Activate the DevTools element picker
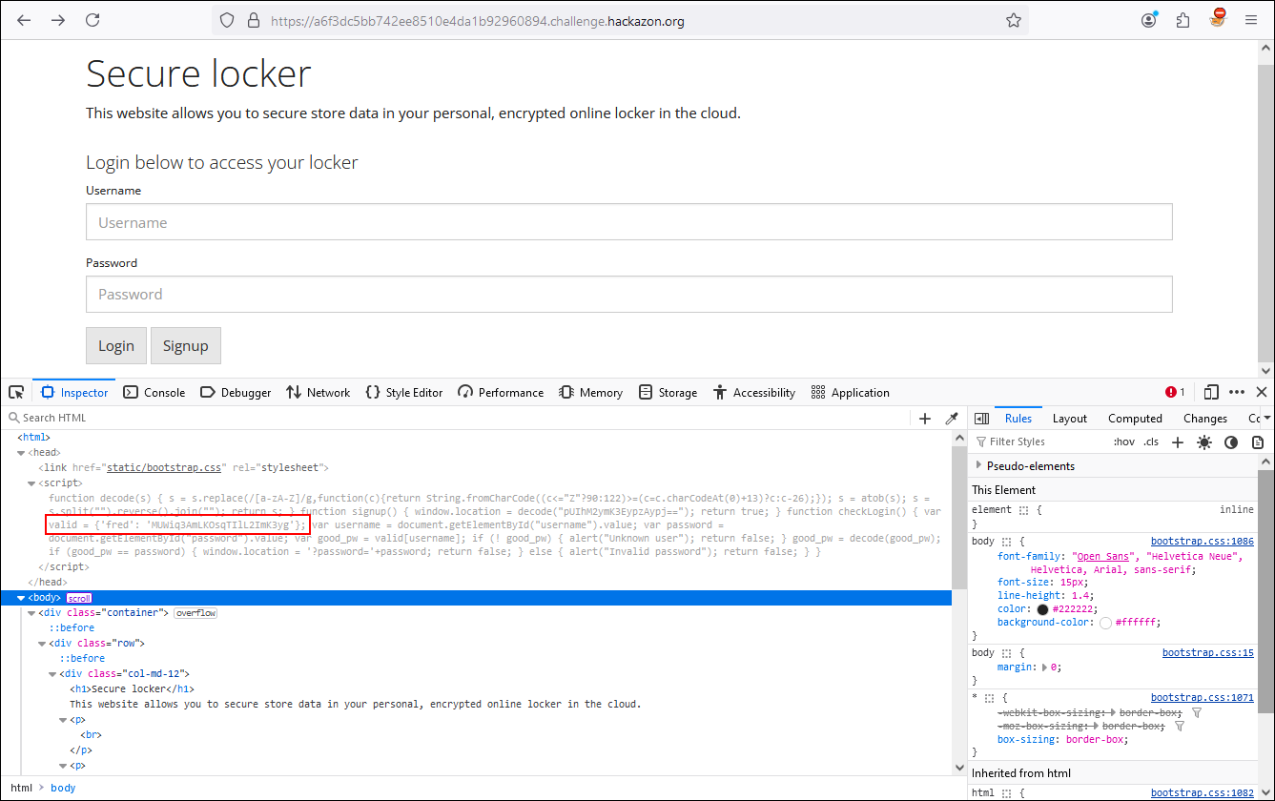Viewport: 1275px width, 801px height. pos(16,392)
